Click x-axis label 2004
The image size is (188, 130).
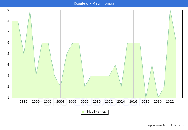(60, 101)
